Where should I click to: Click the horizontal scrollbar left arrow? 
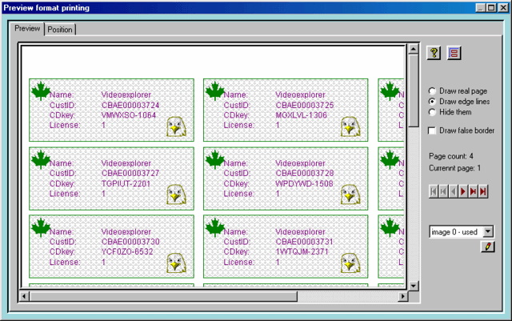[x=24, y=296]
